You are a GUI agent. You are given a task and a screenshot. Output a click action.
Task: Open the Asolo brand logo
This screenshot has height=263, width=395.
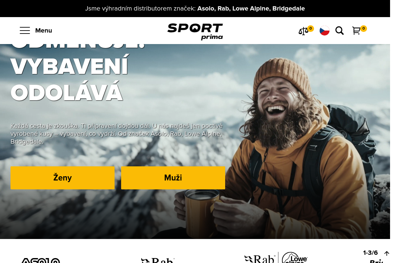pos(40,260)
